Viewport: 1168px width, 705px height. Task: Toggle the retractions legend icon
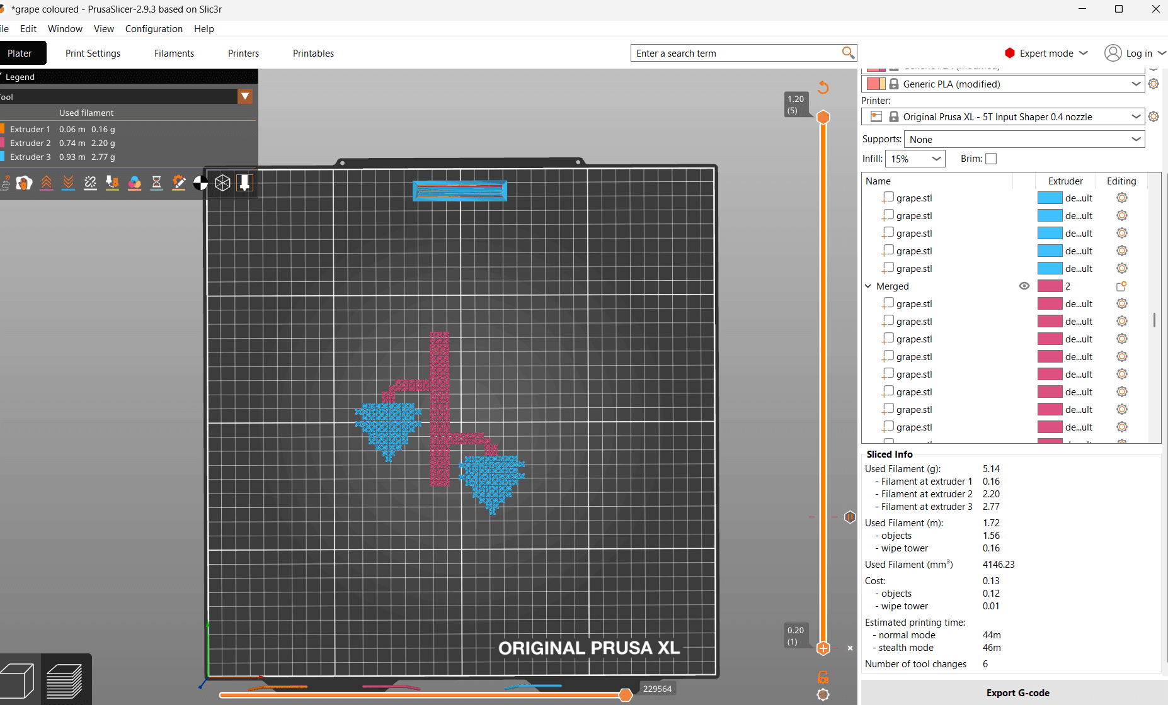coord(47,183)
